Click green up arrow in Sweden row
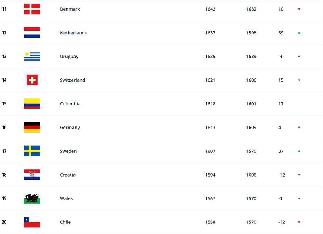The width and height of the screenshot is (323, 234). pos(299,151)
